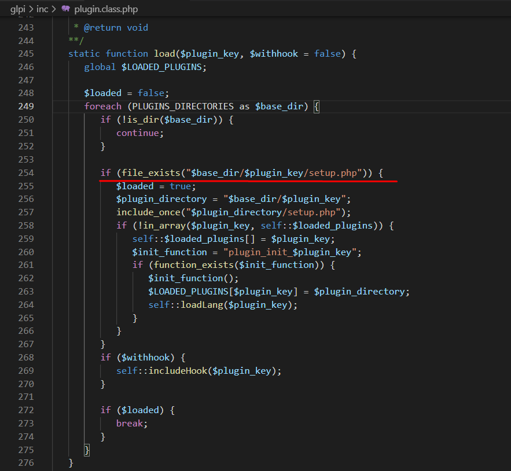Click line number 249 in the gutter
Screen dimensions: 511x471
click(26, 106)
